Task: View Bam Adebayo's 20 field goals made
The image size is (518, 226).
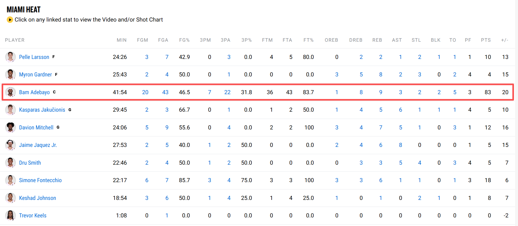Action: [x=145, y=92]
